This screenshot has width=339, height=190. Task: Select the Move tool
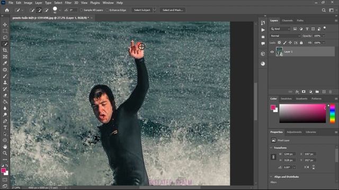pos(5,25)
